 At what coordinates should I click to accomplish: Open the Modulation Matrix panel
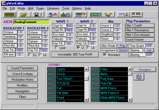pyautogui.click(x=22, y=80)
